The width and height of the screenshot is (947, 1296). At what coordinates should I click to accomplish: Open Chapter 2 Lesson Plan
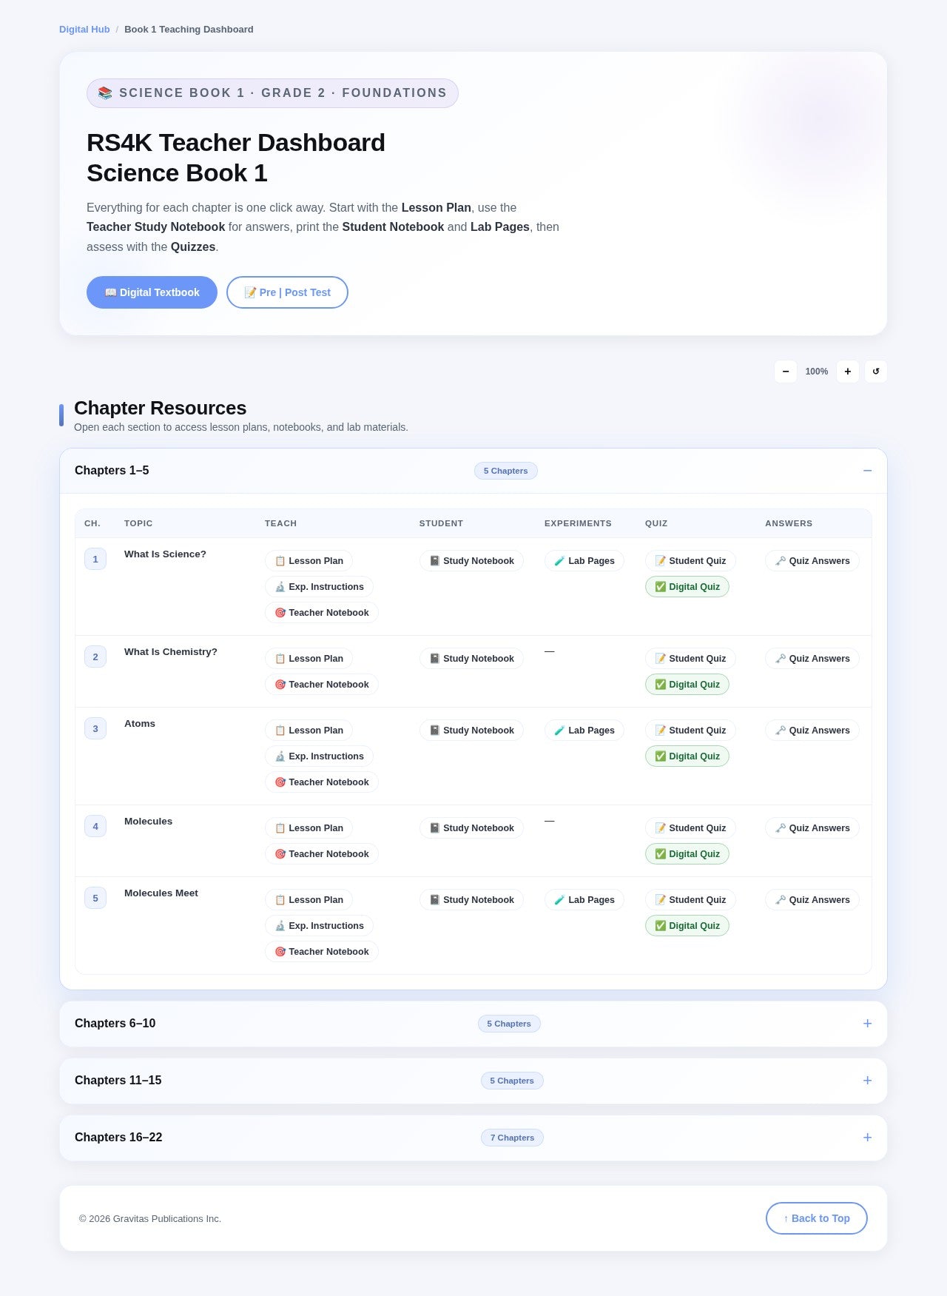[309, 659]
